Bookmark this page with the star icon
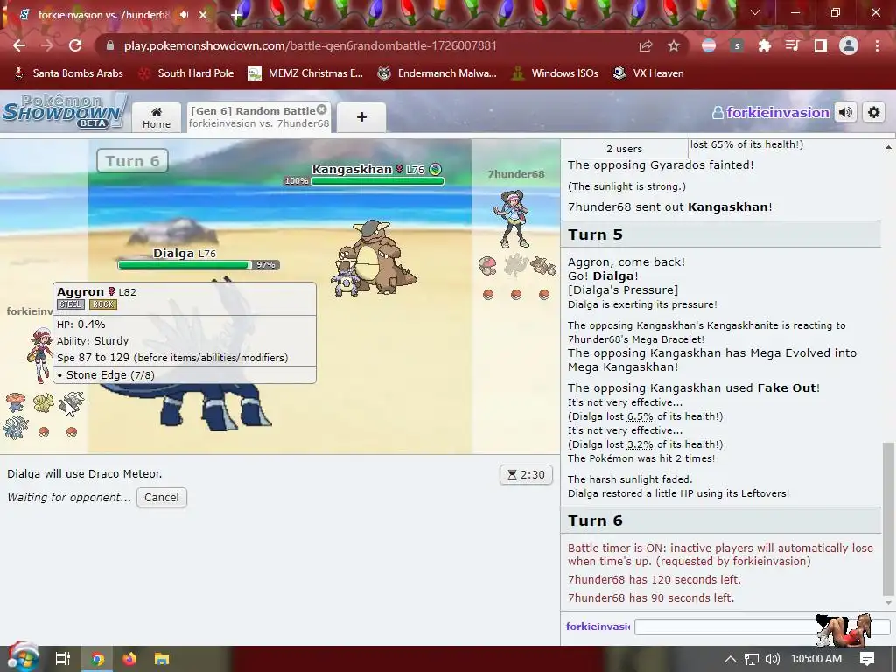 click(x=674, y=45)
